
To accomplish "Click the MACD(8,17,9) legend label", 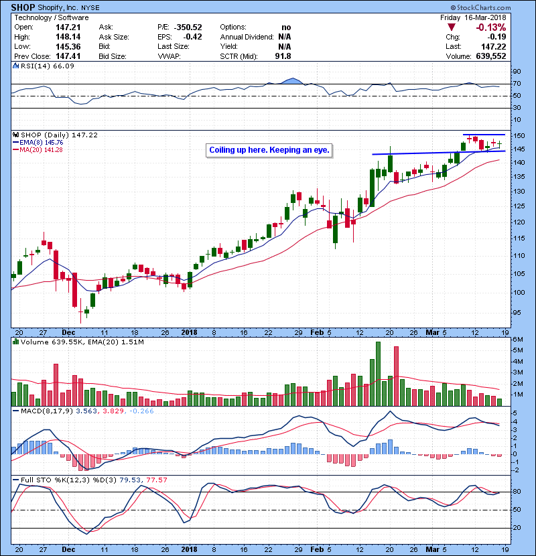I will pos(47,411).
